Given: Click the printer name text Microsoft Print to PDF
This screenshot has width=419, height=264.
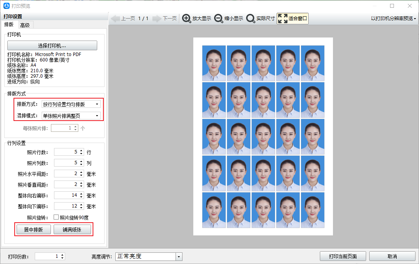Looking at the screenshot, I should click(58, 55).
